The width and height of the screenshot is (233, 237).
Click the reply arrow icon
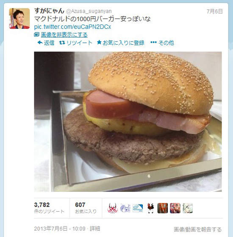coord(40,43)
